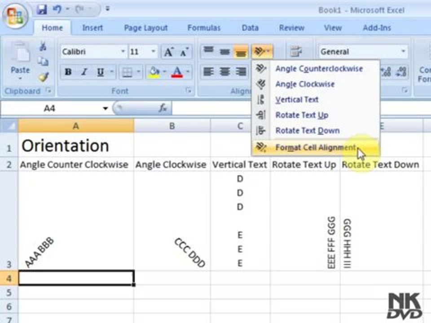This screenshot has width=431, height=323.
Task: Click Increase Decimal button
Action: click(x=386, y=72)
